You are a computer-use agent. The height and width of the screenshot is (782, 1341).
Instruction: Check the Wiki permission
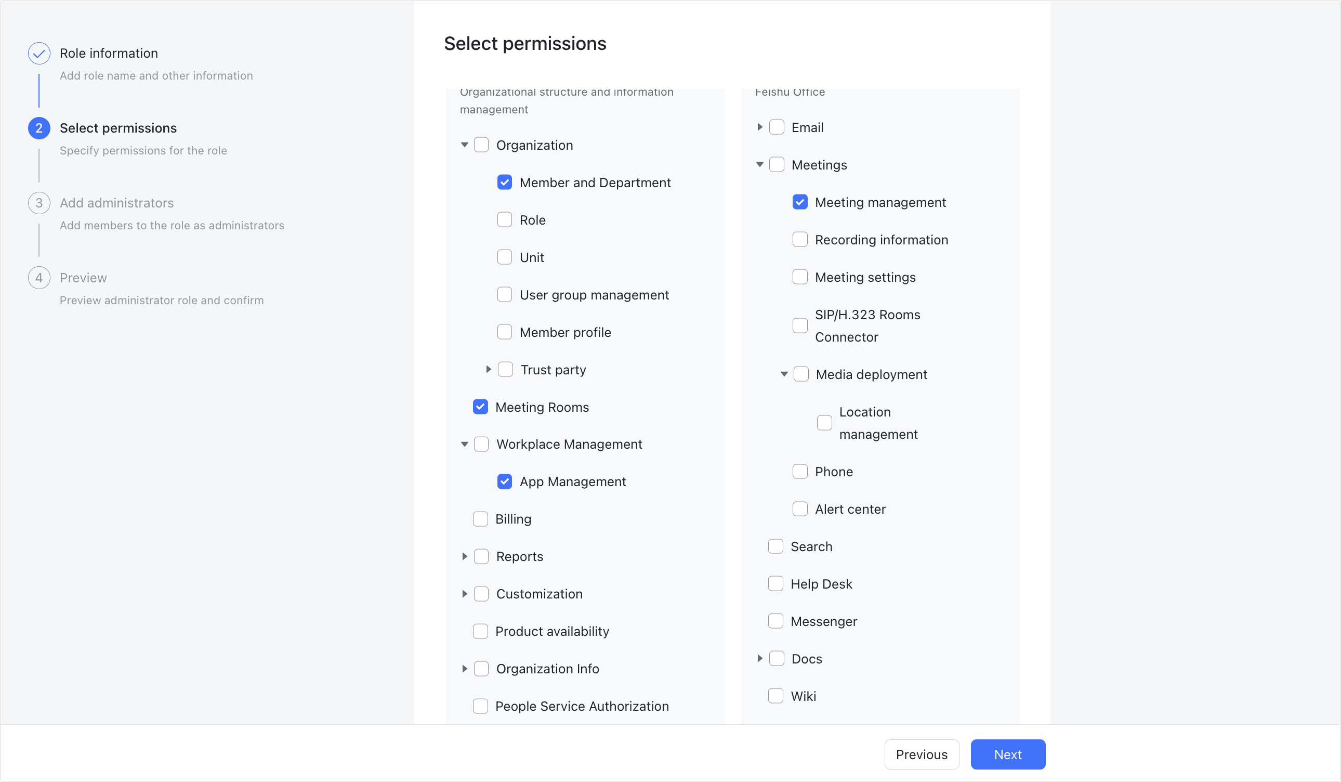(776, 696)
